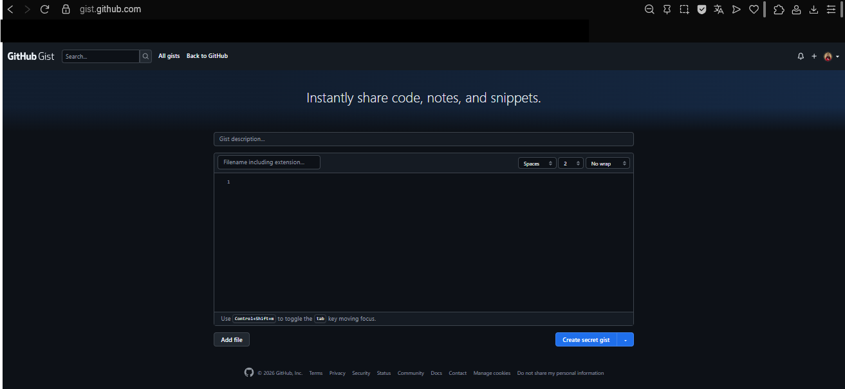Click the browser translate page icon
Viewport: 845px width, 389px height.
pos(719,10)
